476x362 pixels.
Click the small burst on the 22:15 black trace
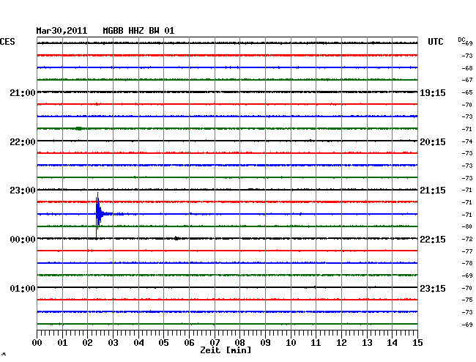(x=176, y=238)
